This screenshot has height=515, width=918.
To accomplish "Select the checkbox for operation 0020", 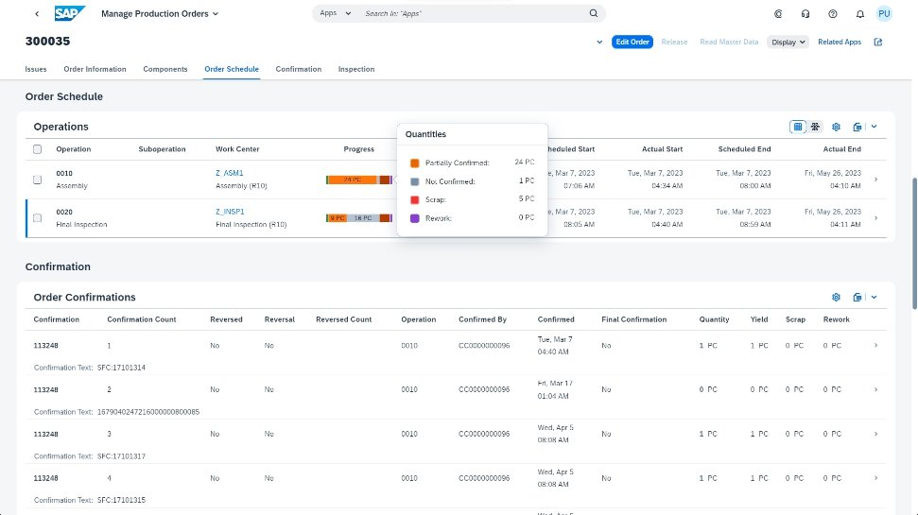I will (37, 218).
